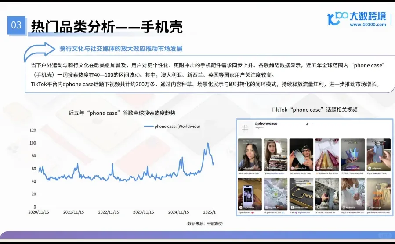Open the 'pazarlama harikası' video thumbnail

[379, 194]
